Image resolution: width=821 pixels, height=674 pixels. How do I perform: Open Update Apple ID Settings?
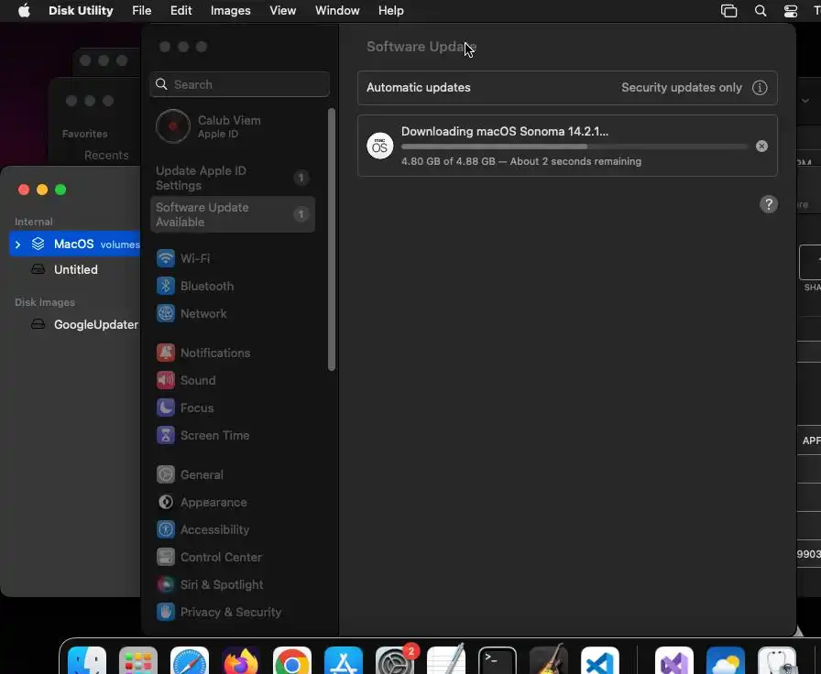233,178
